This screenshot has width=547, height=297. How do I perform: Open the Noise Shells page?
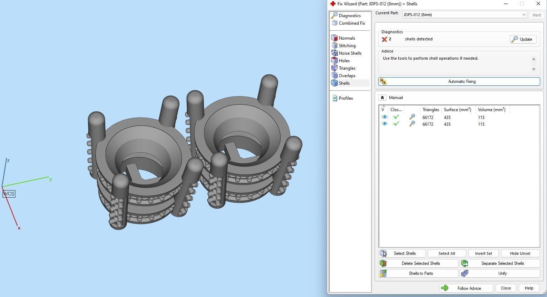click(346, 53)
